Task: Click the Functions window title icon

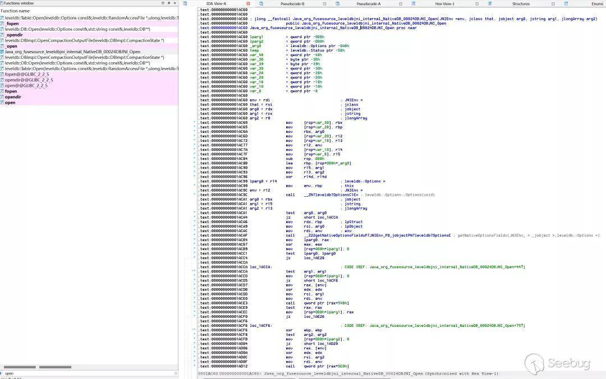Action: pos(2,3)
